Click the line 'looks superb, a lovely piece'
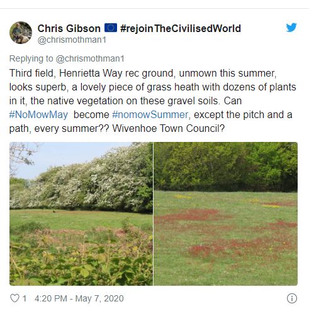 153,87
